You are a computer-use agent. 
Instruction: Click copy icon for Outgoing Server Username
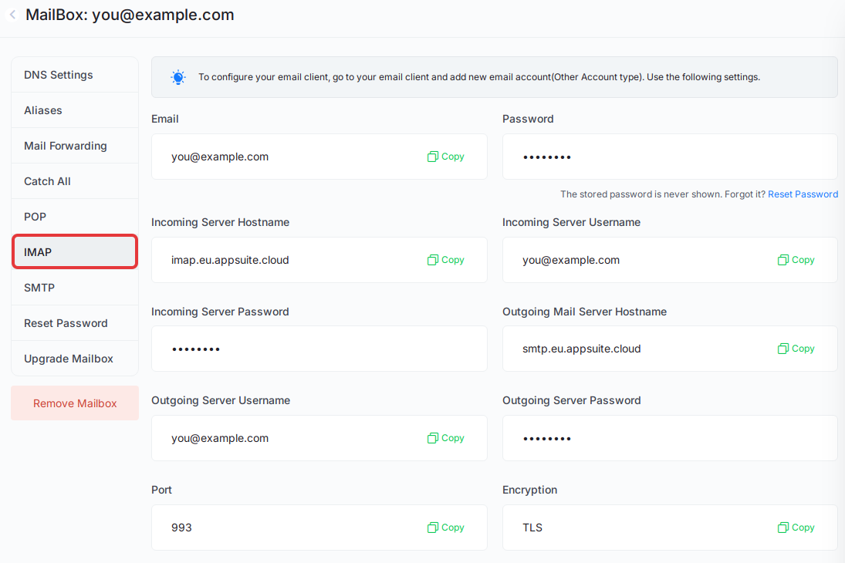(x=432, y=438)
